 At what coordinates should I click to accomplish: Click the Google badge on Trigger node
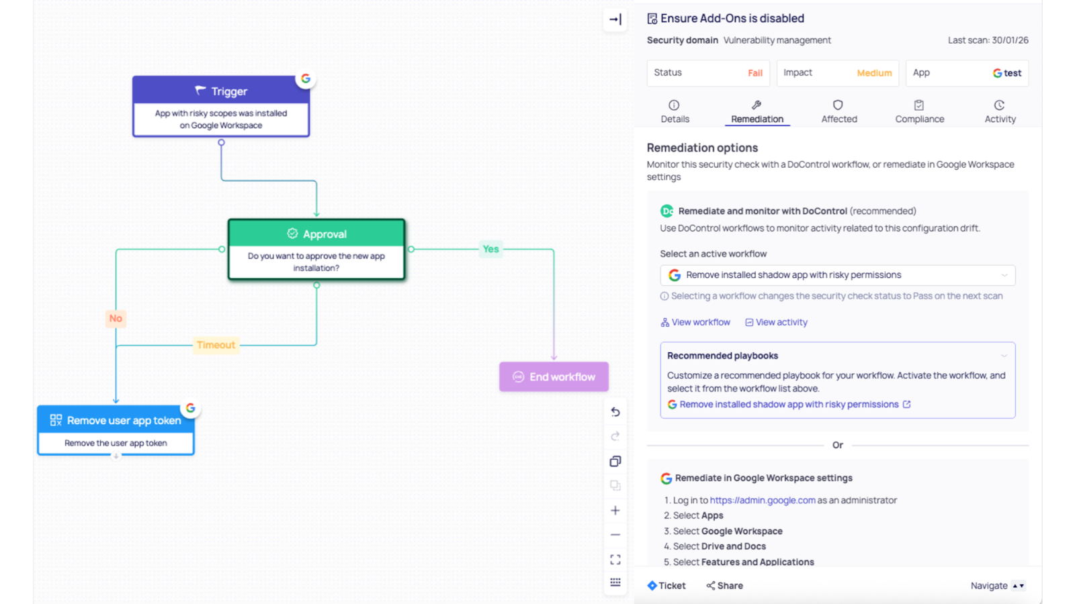[x=306, y=79]
